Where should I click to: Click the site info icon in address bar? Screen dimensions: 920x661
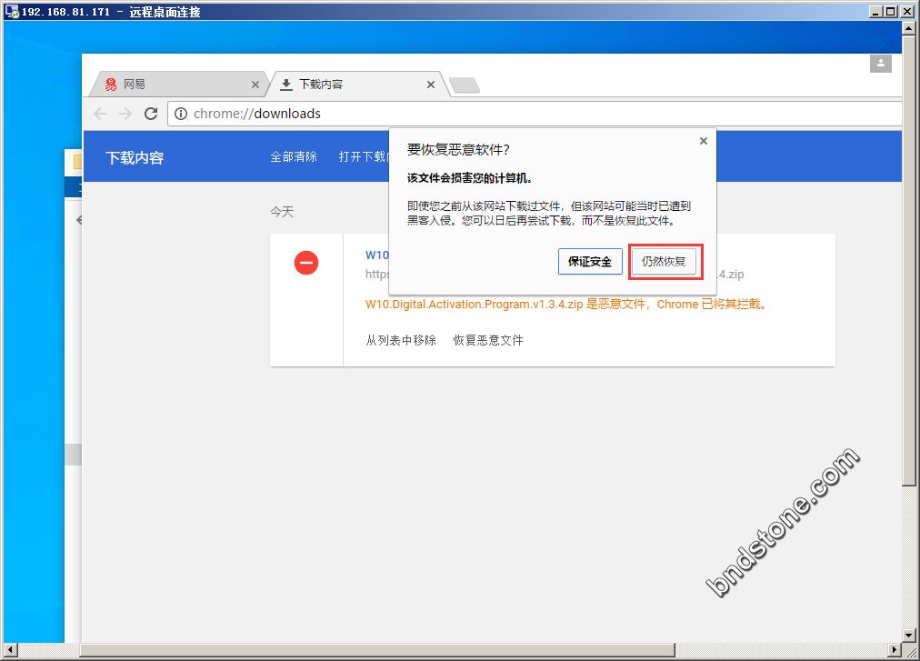pyautogui.click(x=181, y=114)
